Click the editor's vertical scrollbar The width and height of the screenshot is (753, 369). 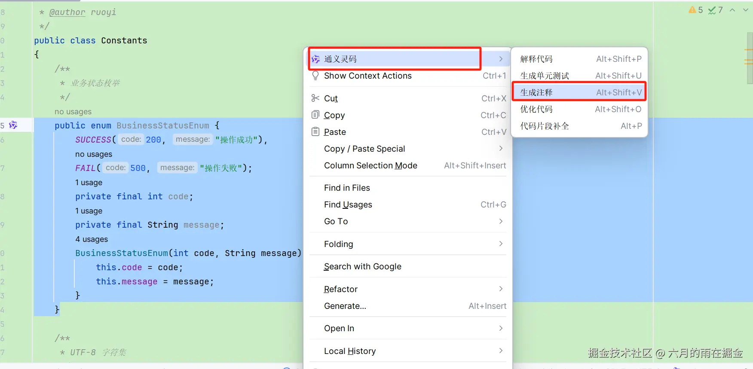coord(750,58)
